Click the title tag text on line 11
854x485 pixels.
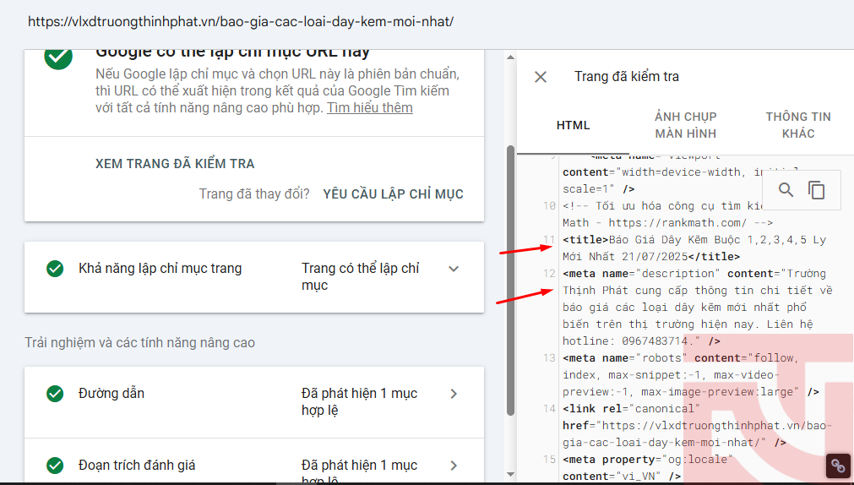pos(694,248)
